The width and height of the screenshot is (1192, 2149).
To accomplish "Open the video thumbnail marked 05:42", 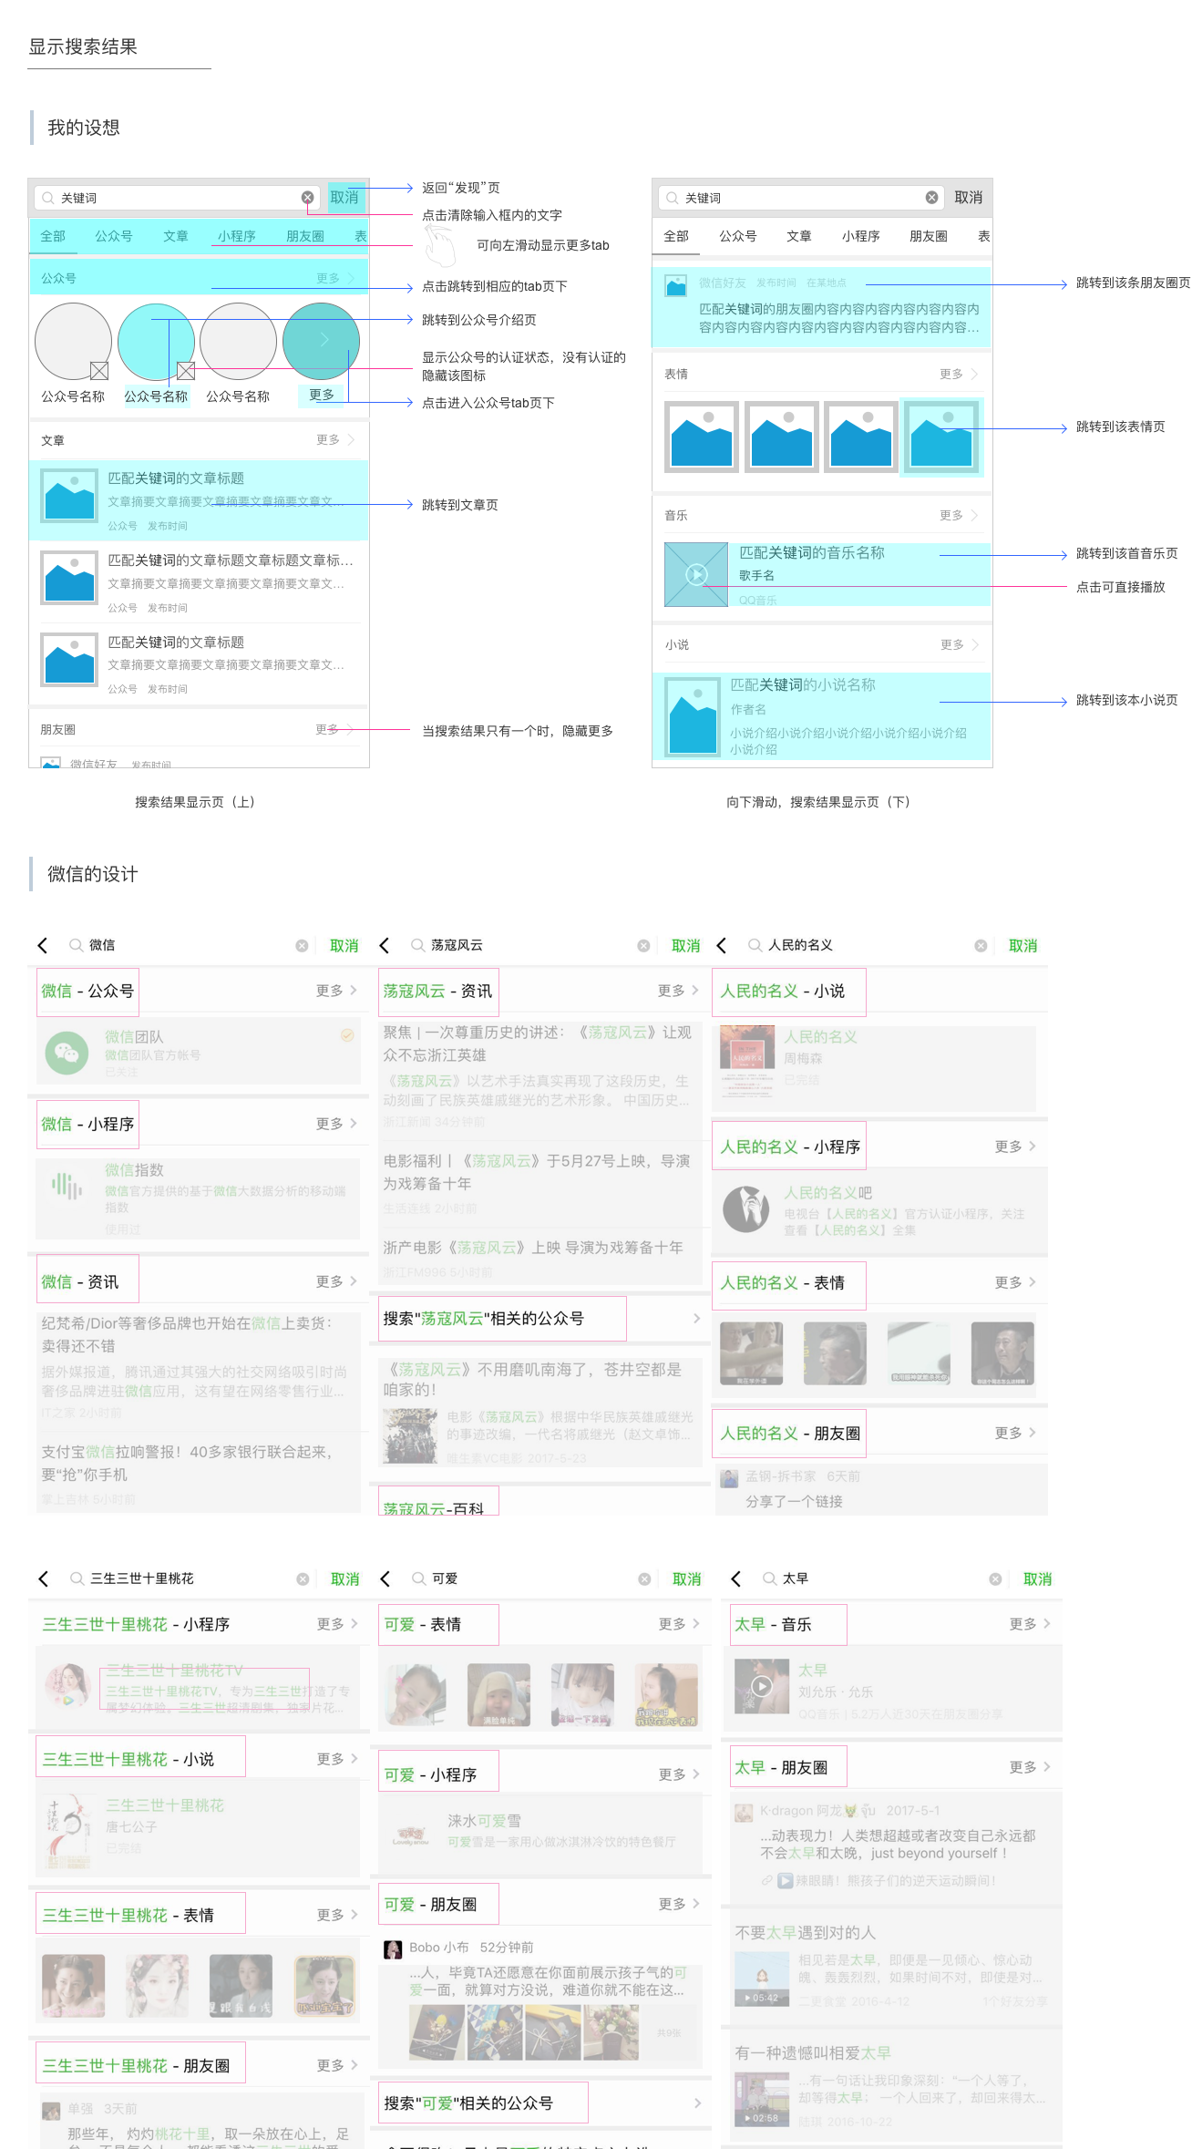I will pos(763,1979).
